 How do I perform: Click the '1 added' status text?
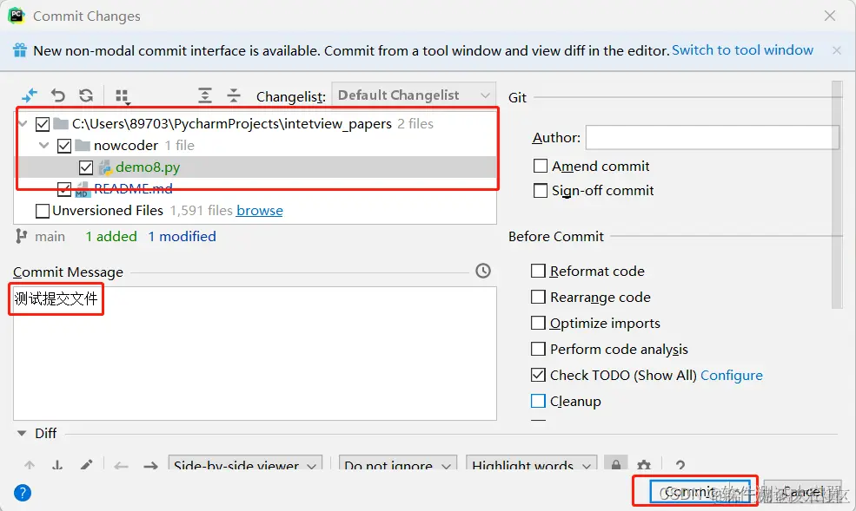click(111, 237)
